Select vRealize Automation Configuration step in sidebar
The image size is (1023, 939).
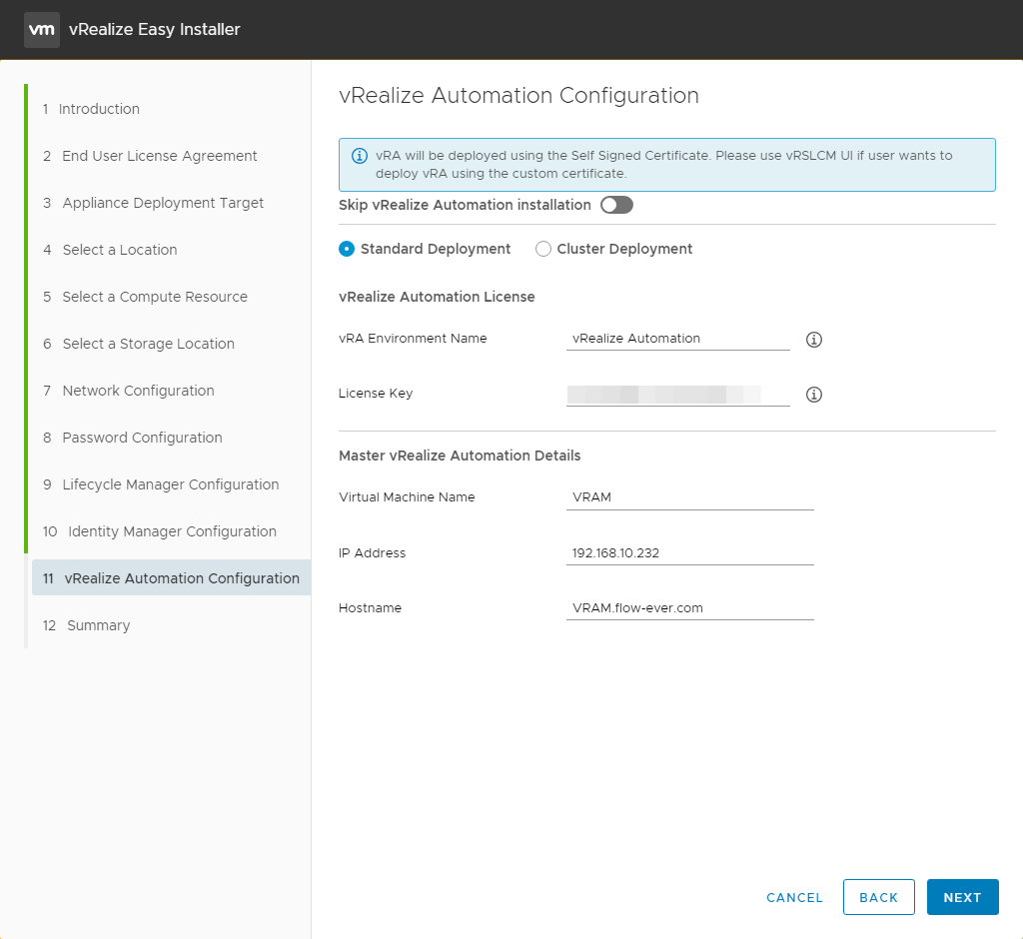coord(171,578)
